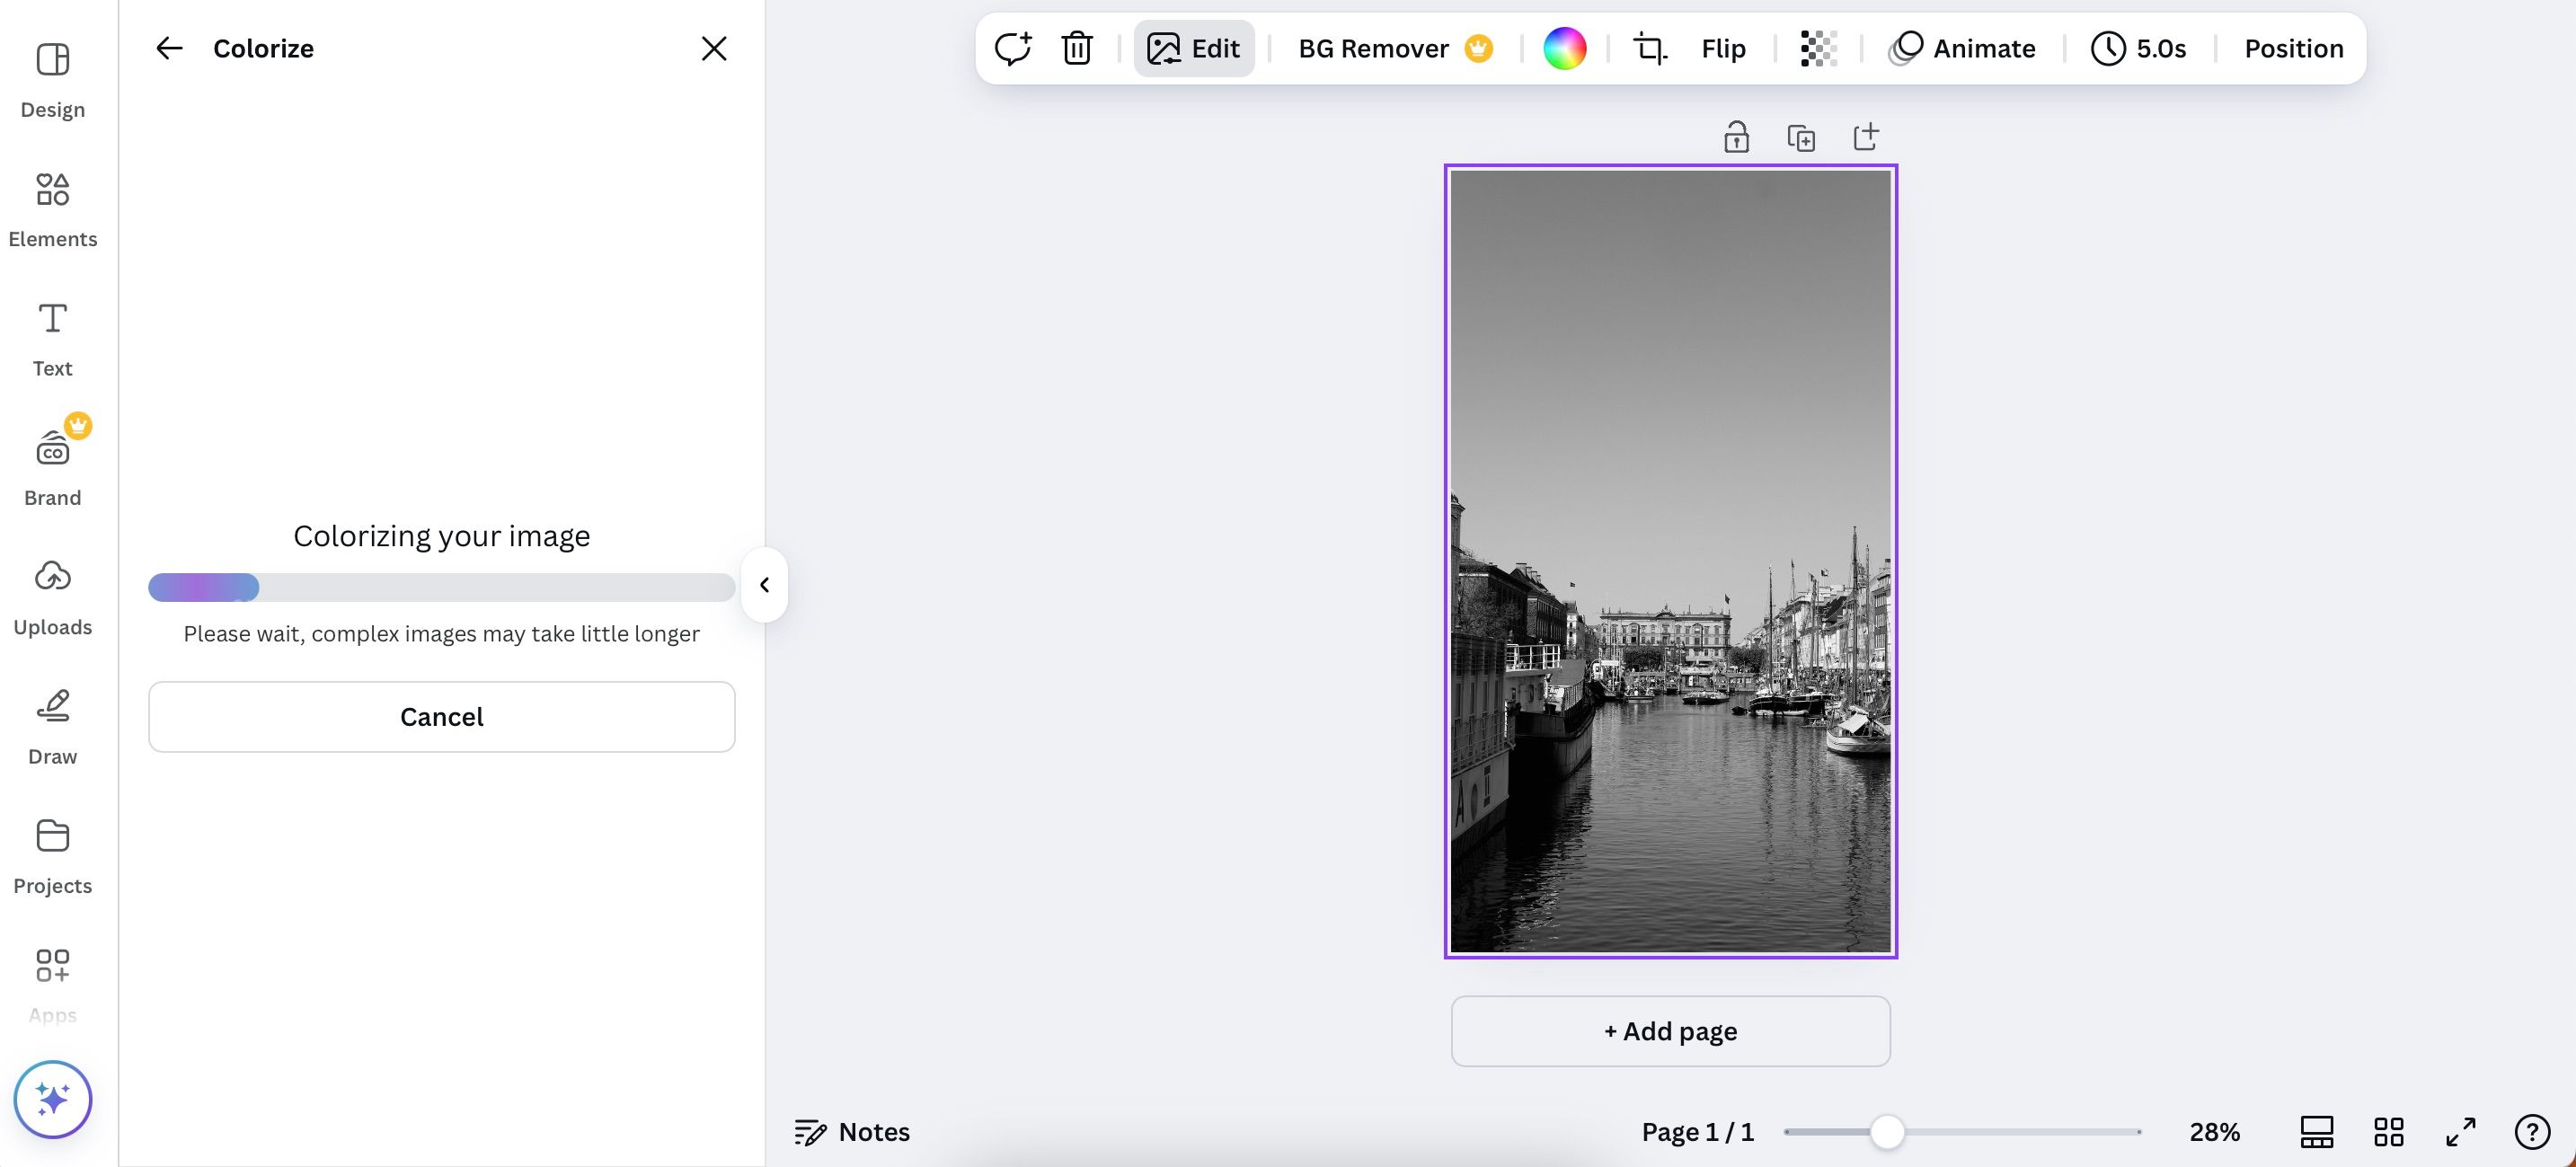2576x1167 pixels.
Task: Go back from Colorize view
Action: pyautogui.click(x=168, y=47)
